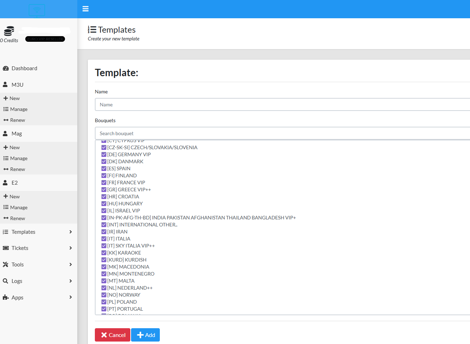470x344 pixels.
Task: Click the Dashboard gauge icon
Action: [6, 68]
